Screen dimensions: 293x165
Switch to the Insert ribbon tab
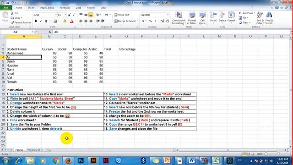(31, 8)
